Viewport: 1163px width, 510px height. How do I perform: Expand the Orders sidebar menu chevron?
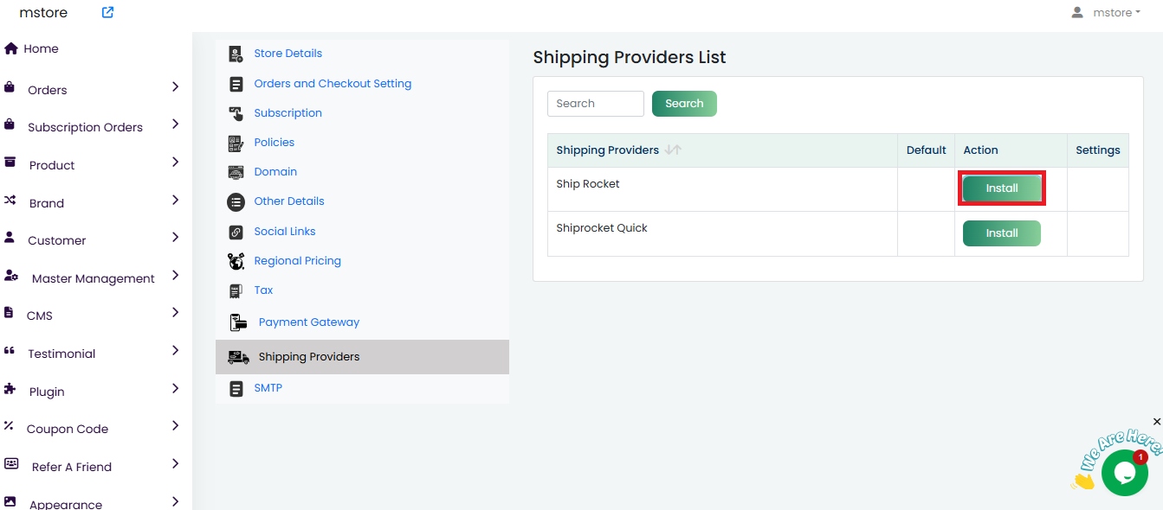[175, 87]
